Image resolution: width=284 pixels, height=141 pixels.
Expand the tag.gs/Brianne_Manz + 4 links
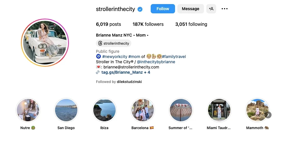coord(126,72)
